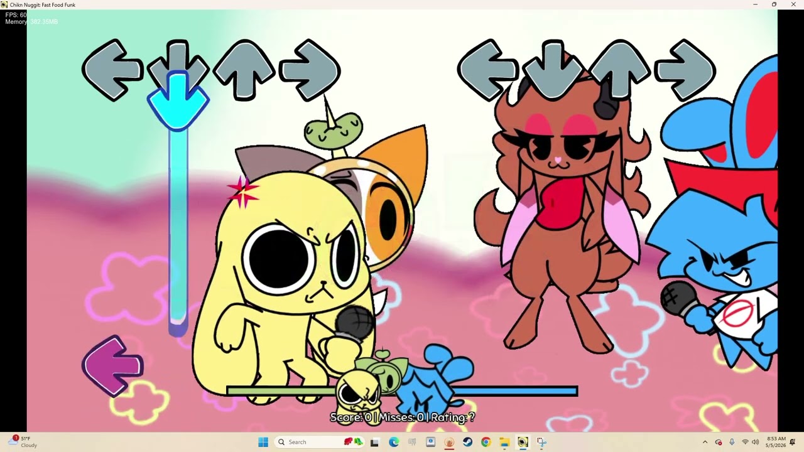Click the orange circular app taskbar icon
This screenshot has height=452, width=804.
pyautogui.click(x=449, y=442)
